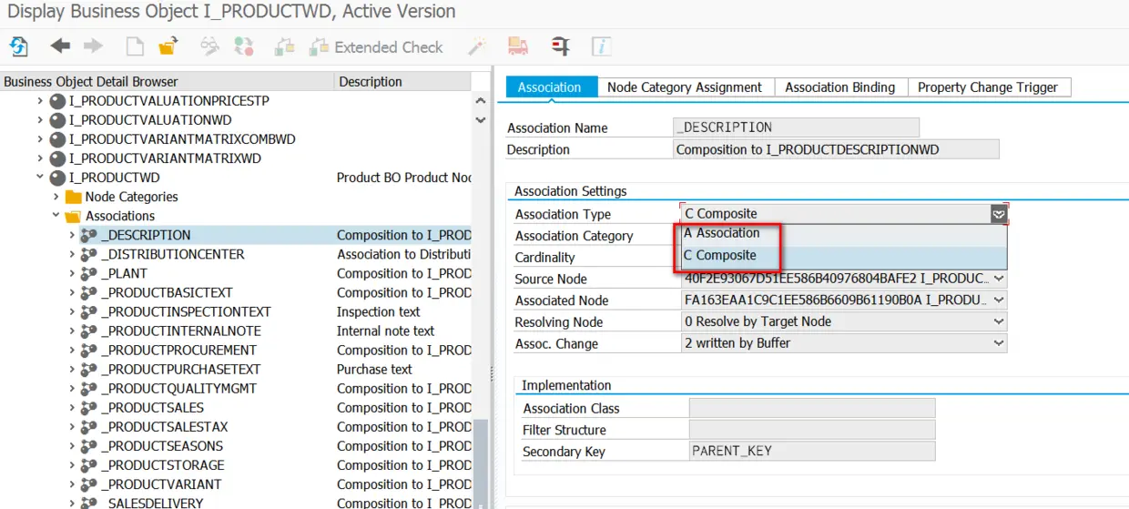
Task: Click the _PRODUCTSTORAGE association icon
Action: point(89,464)
